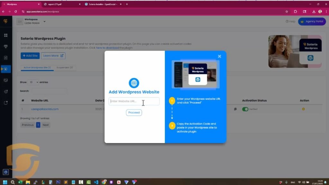Open the show entries count dropdown
The height and width of the screenshot is (185, 329).
[x=33, y=82]
